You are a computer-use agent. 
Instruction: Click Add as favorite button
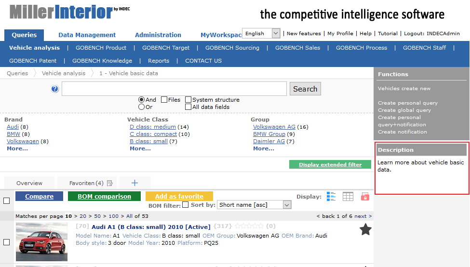[179, 196]
